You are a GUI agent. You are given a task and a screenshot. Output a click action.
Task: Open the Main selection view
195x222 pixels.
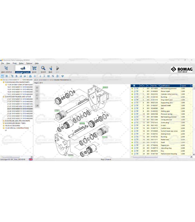[x=6, y=69]
